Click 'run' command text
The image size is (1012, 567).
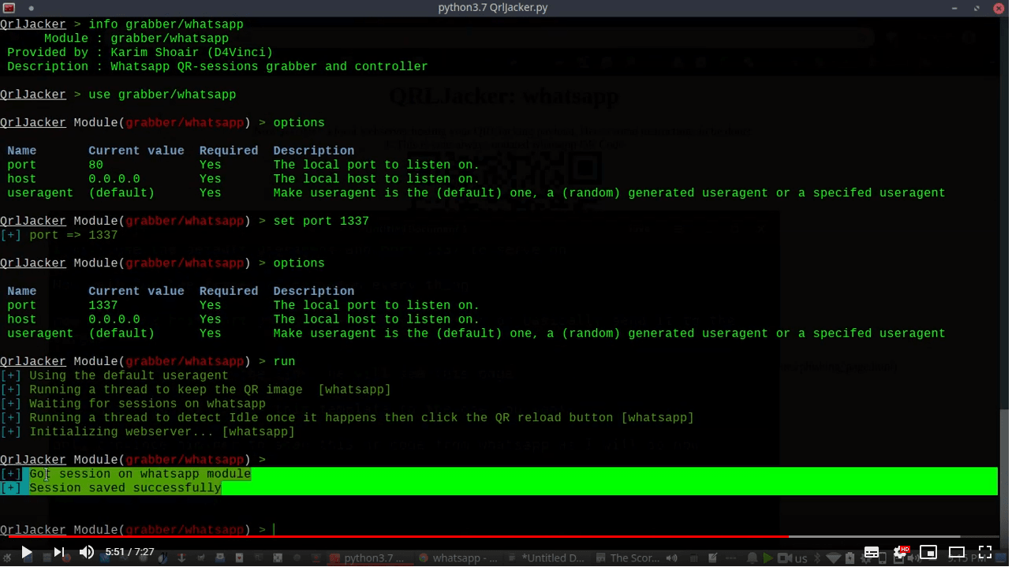[x=284, y=361]
